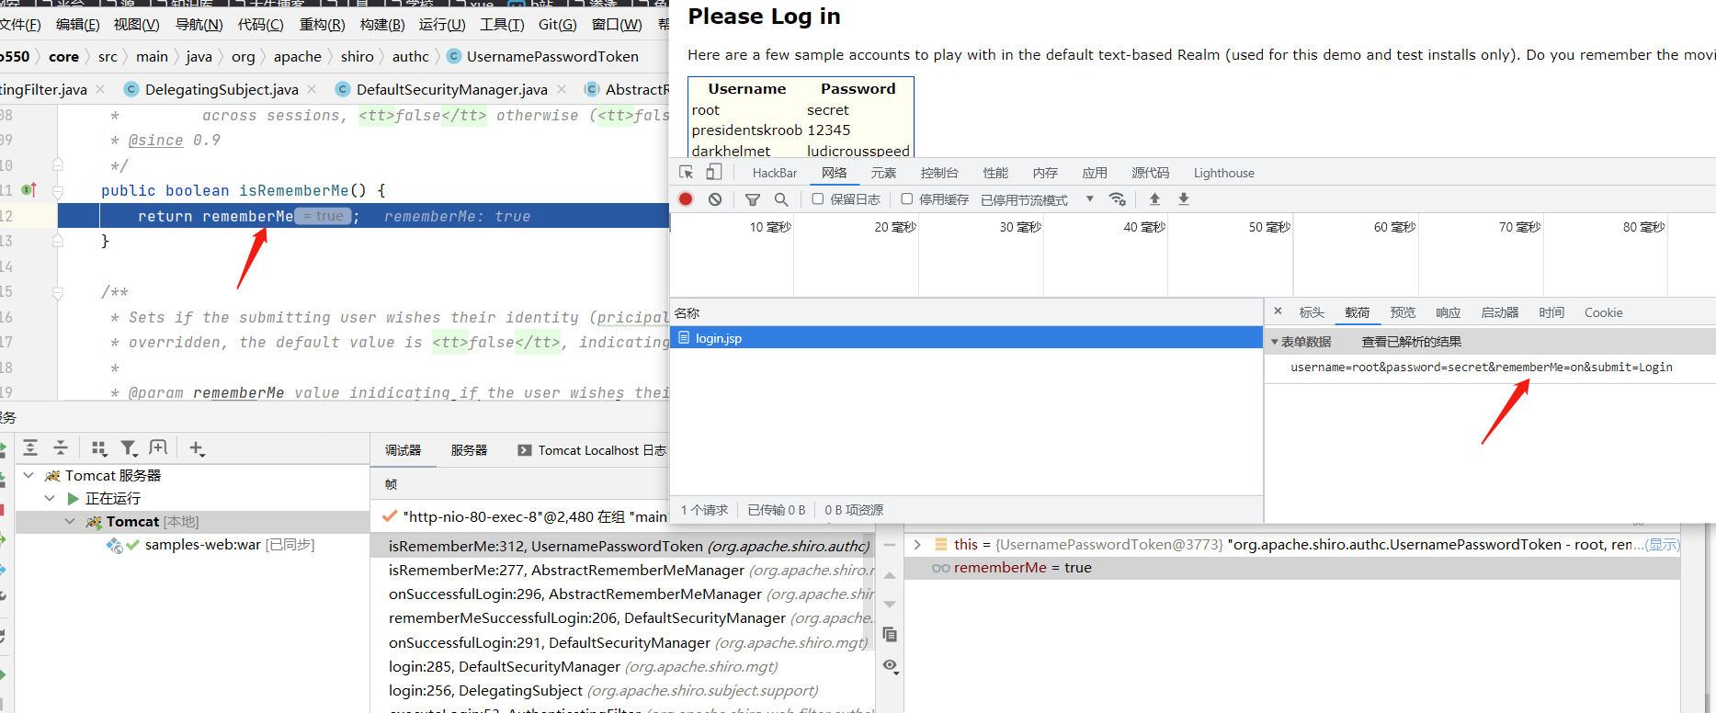This screenshot has height=713, width=1716.
Task: Switch to the 元素 DevTools tab
Action: (x=883, y=173)
